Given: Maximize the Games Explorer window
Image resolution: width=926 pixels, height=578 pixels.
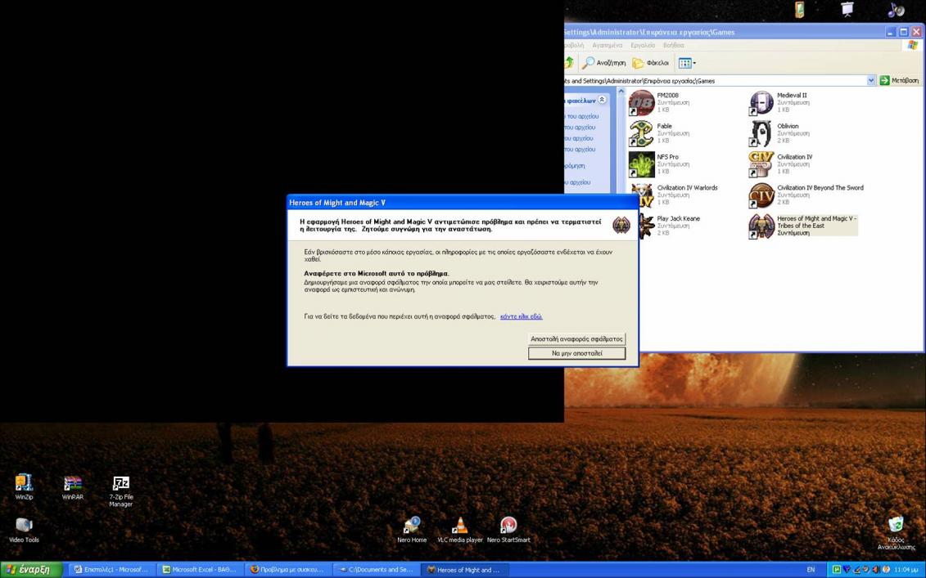Looking at the screenshot, I should [x=904, y=32].
